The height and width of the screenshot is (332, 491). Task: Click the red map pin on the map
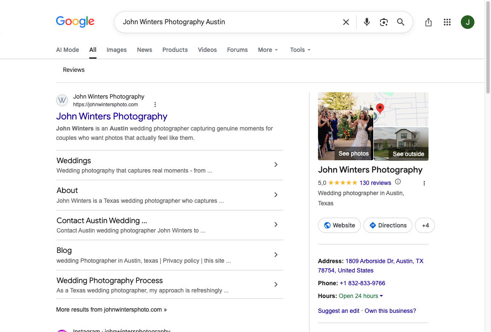(380, 108)
